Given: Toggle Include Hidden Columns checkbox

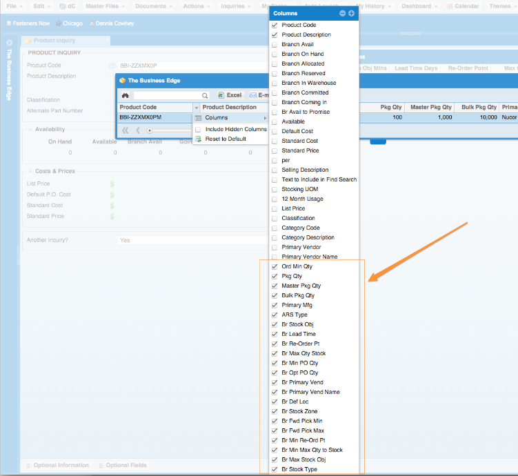Looking at the screenshot, I should point(198,130).
